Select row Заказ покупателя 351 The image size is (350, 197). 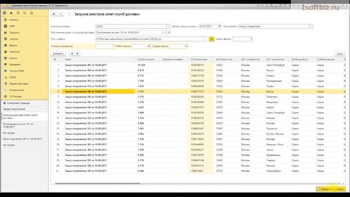click(x=198, y=113)
